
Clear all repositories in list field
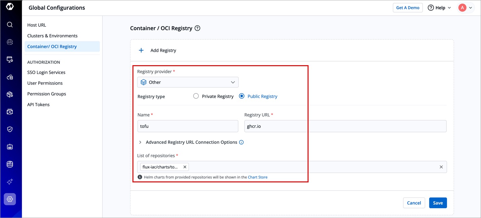(441, 167)
